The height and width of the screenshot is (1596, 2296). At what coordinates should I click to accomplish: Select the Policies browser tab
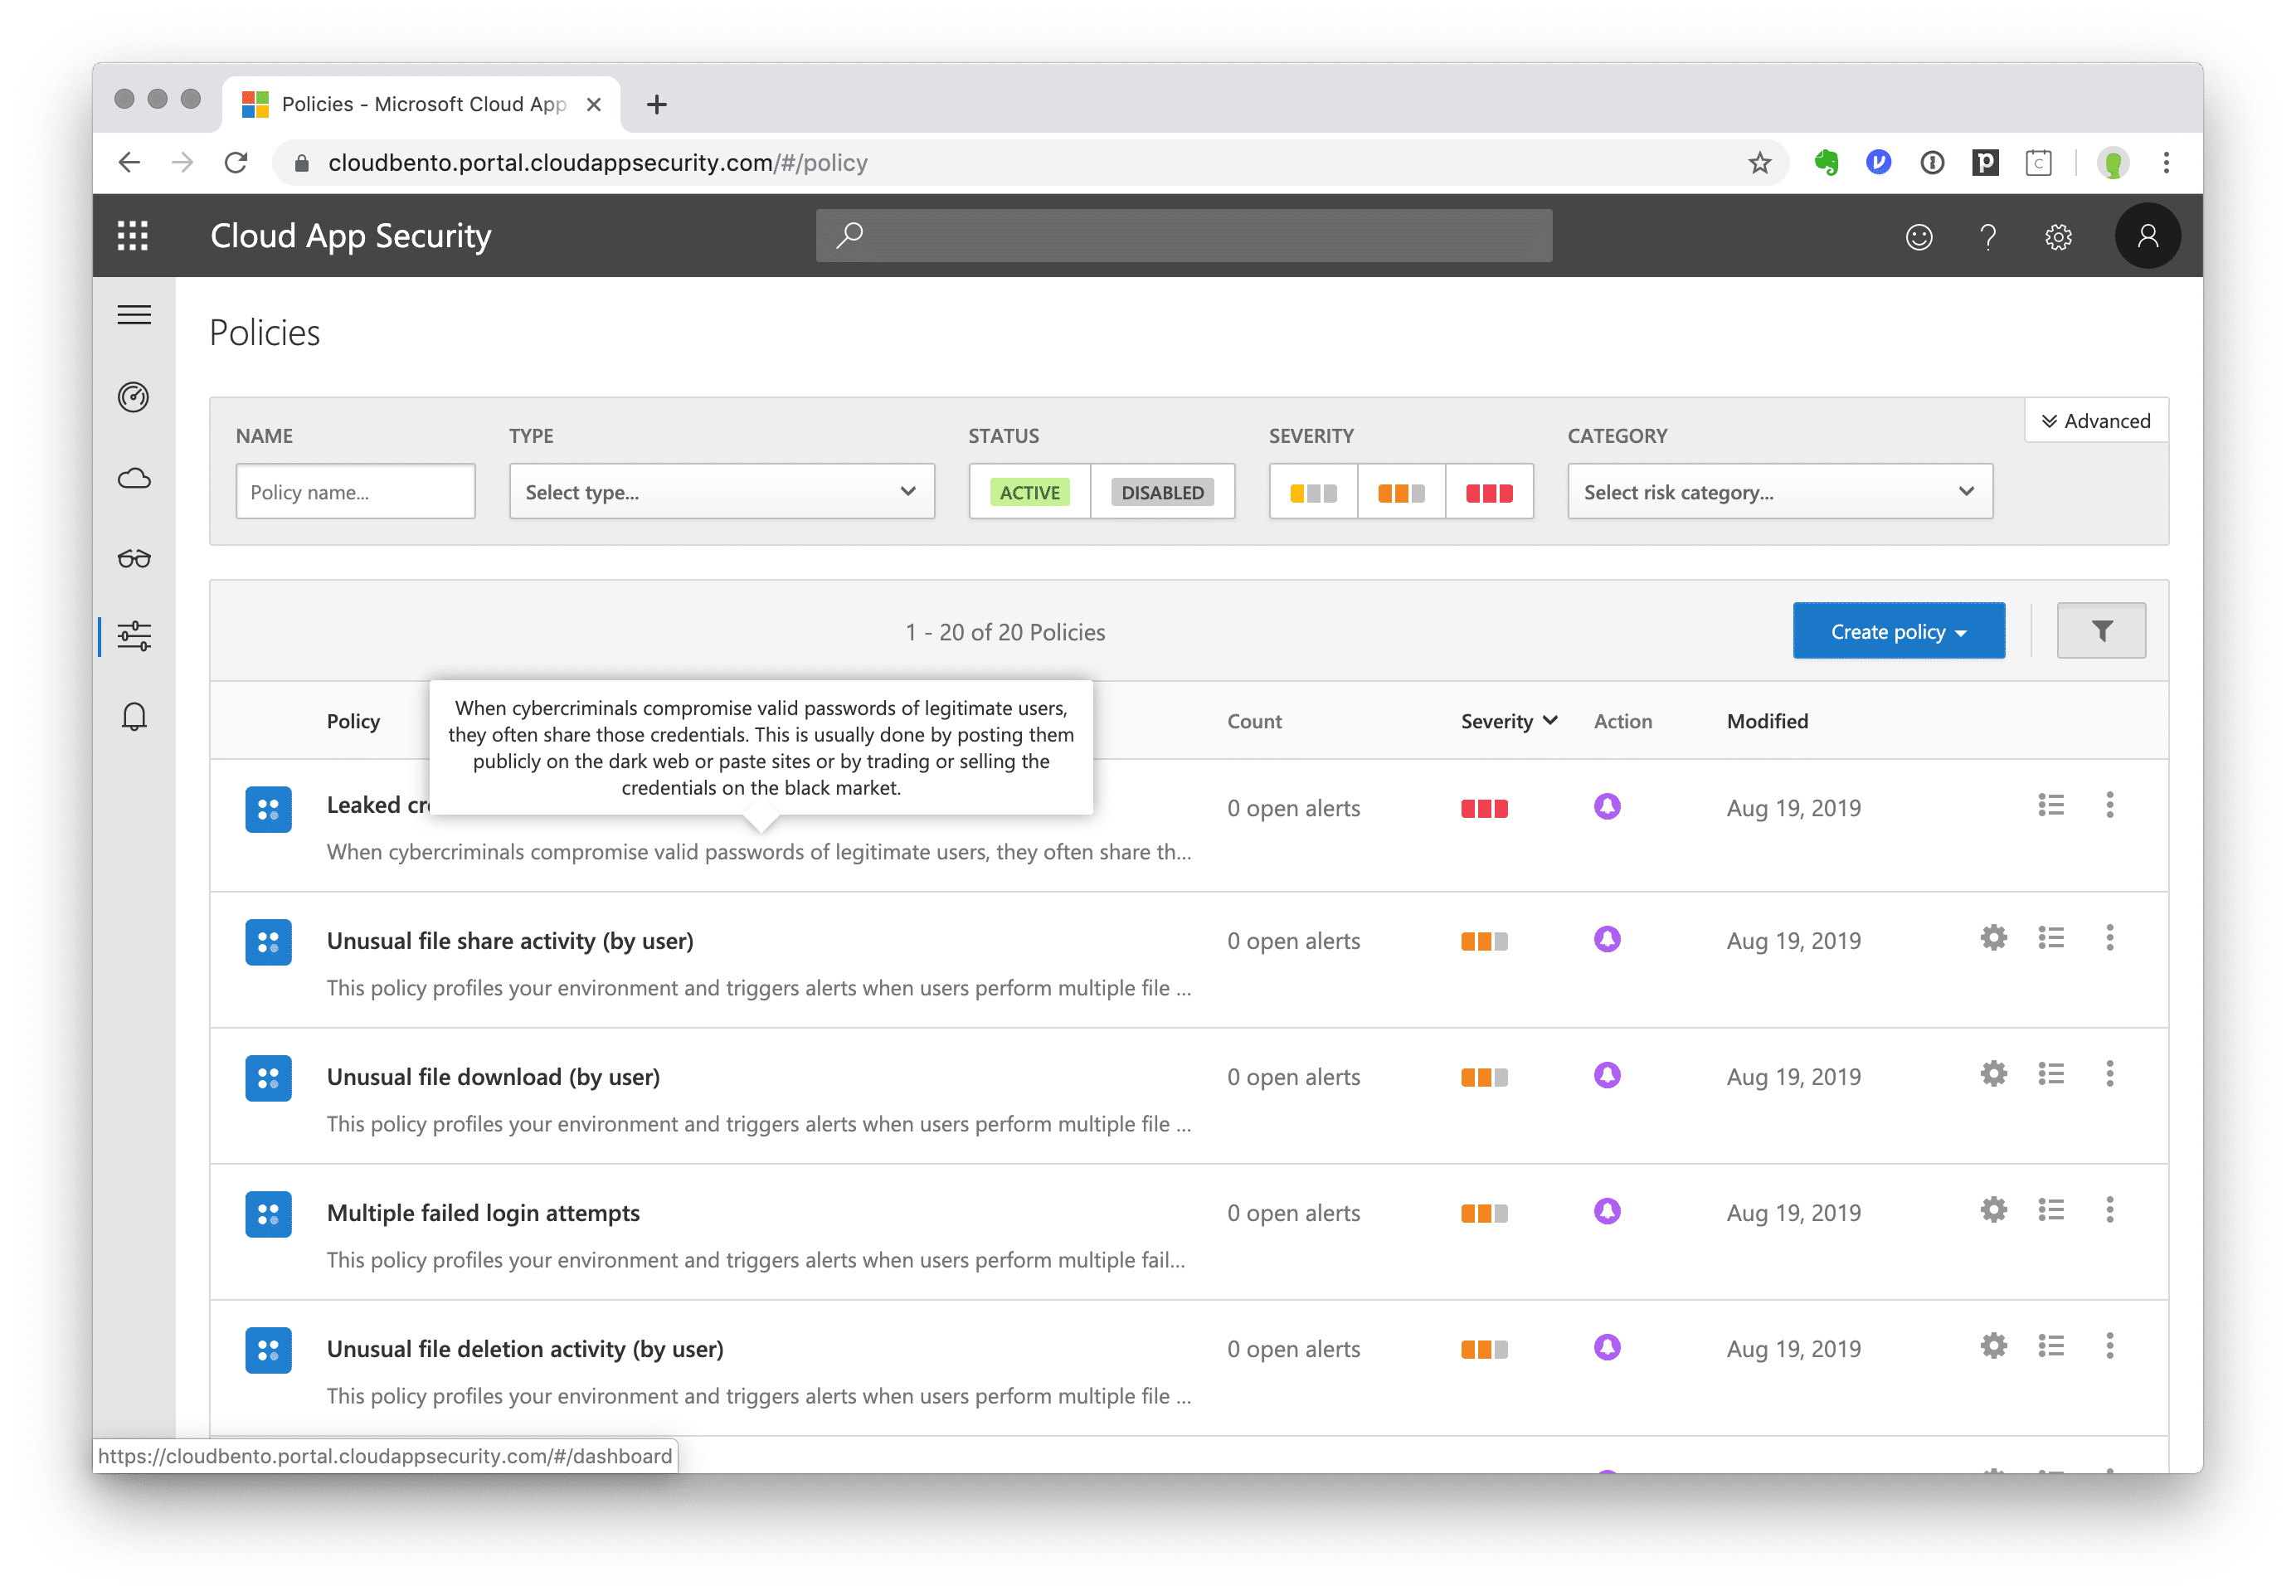[x=420, y=104]
